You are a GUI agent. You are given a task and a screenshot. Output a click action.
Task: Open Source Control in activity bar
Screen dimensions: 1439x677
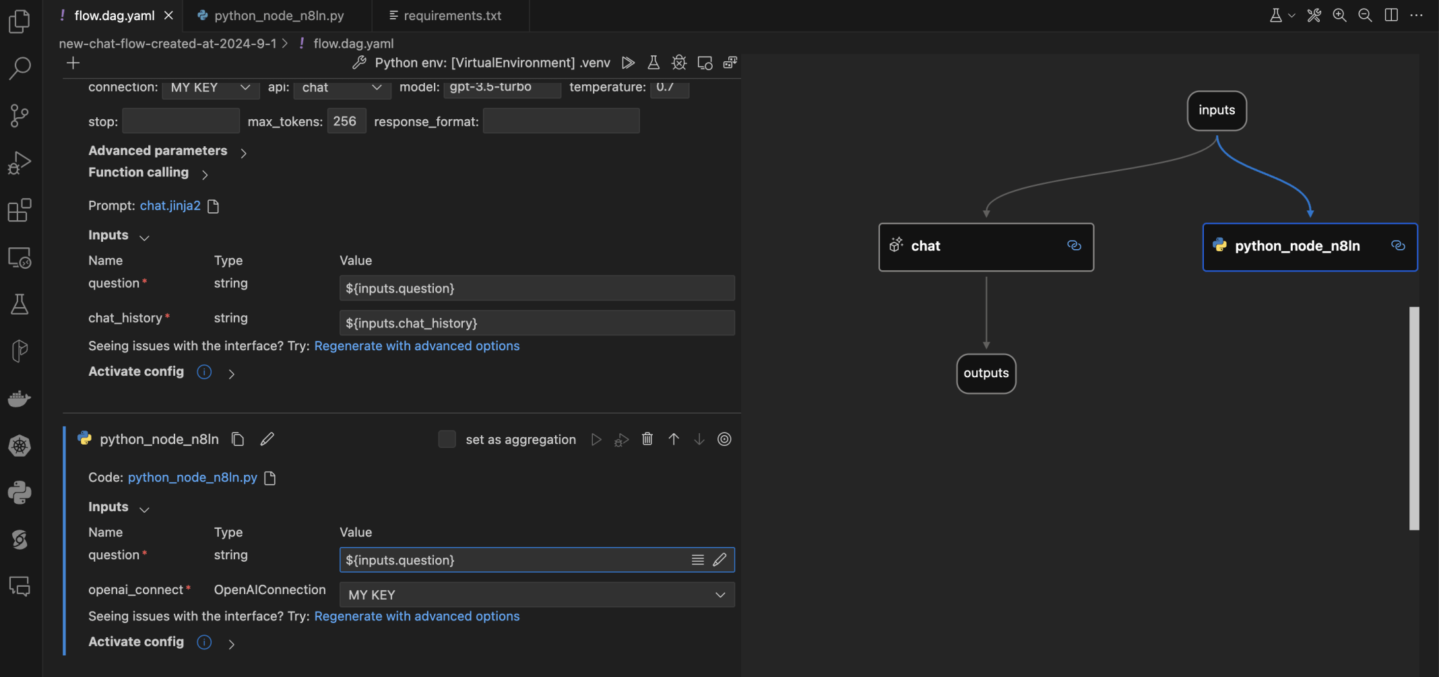pyautogui.click(x=20, y=115)
